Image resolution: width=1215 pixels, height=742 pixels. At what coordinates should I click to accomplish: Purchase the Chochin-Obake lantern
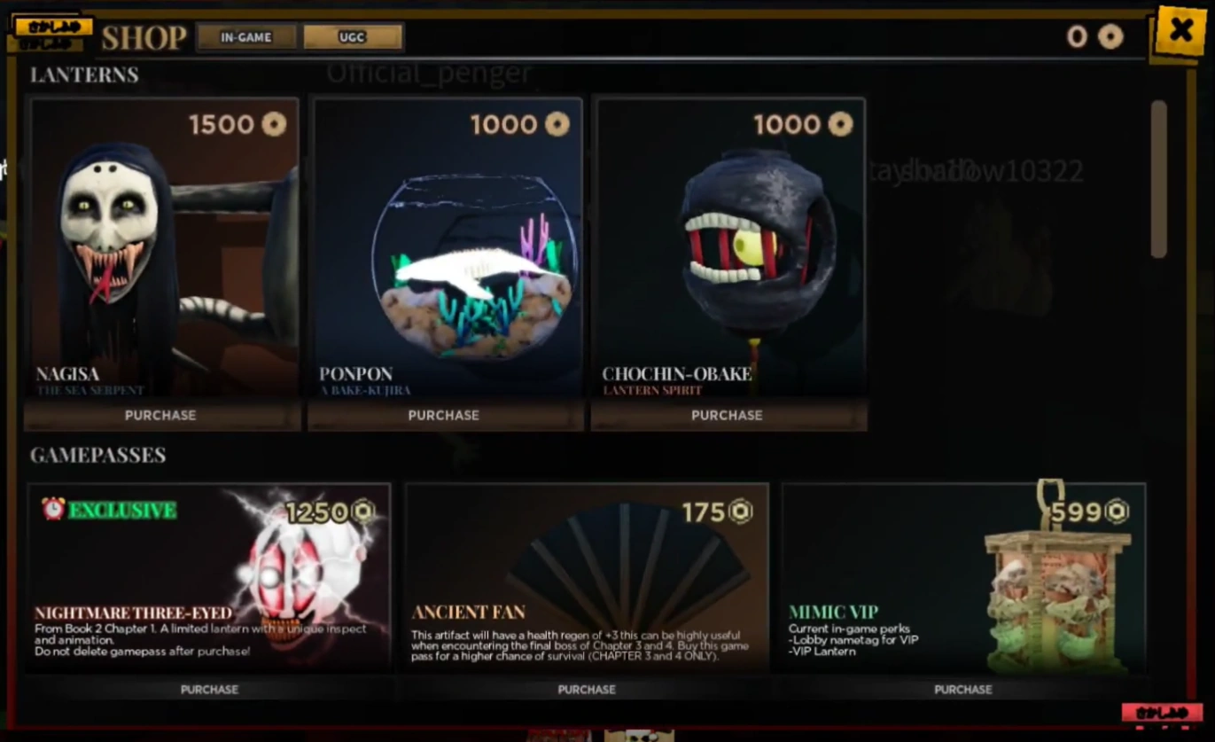728,415
